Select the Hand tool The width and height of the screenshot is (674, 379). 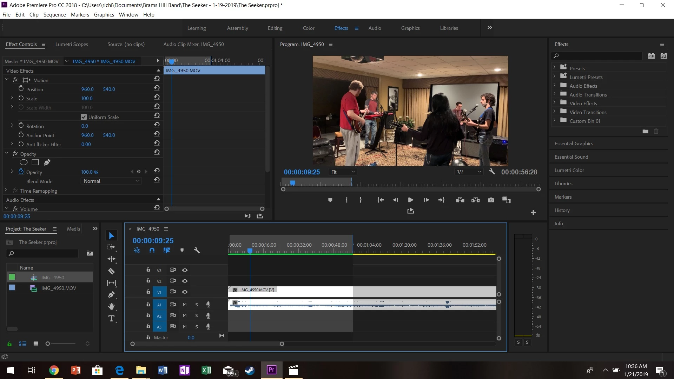[111, 307]
